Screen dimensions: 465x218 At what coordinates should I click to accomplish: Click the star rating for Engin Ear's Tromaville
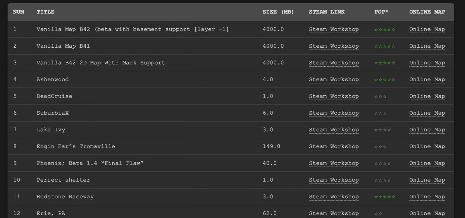tap(381, 146)
